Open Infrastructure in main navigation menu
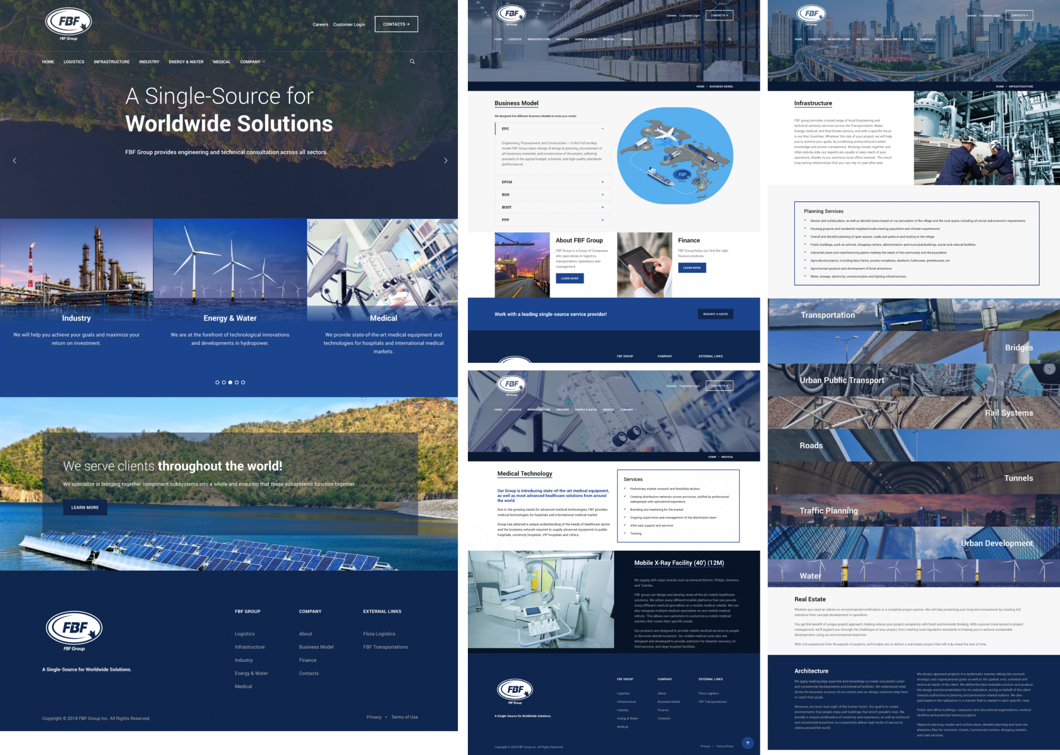 click(111, 62)
